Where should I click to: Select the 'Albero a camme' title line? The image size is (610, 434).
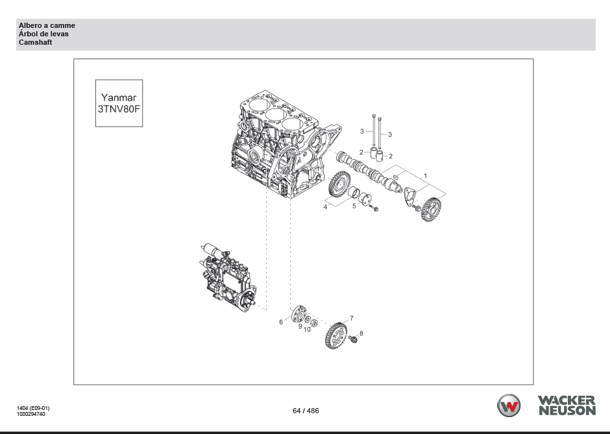tap(47, 25)
